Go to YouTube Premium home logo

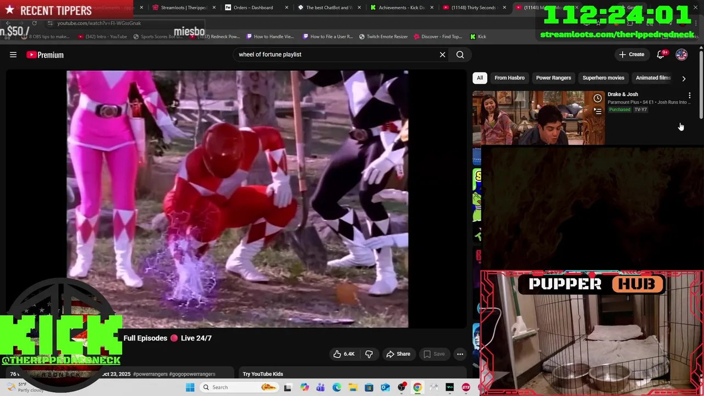point(45,54)
